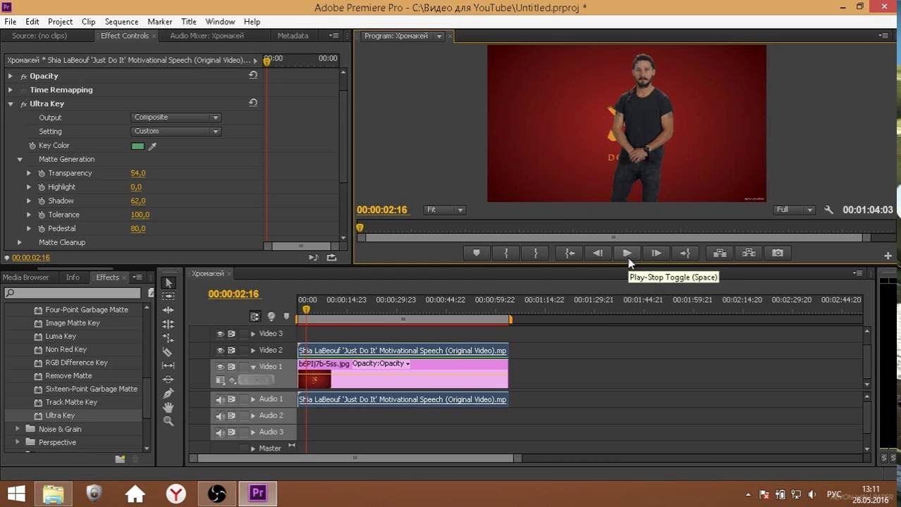Select the bePIj7b-5ss.jpg clip thumbnail
Viewport: 901px width, 507px height.
click(314, 380)
